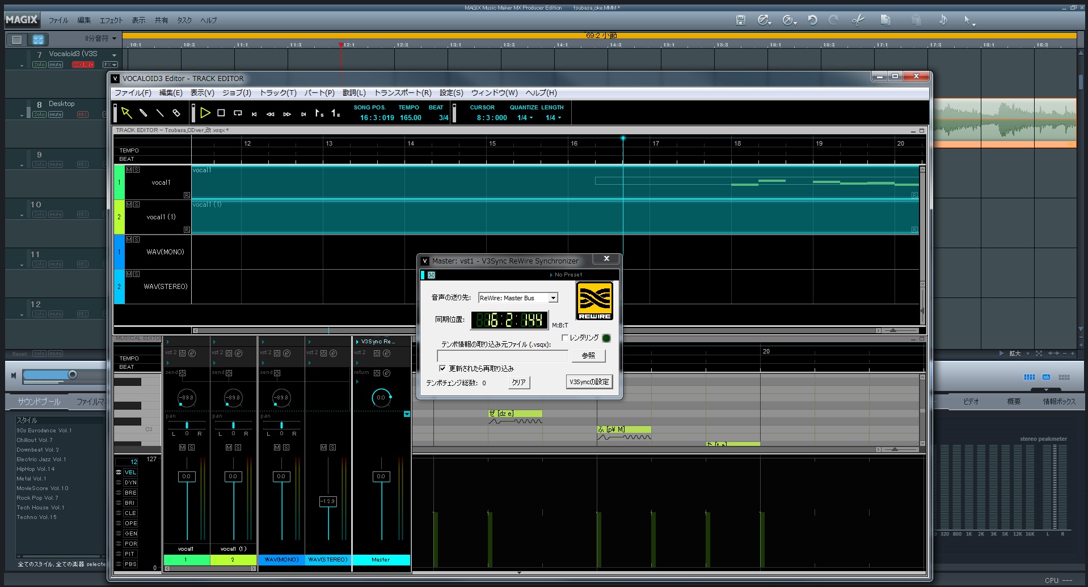Set the start marker (flag S) in VOCALOID3
This screenshot has height=587, width=1088.
point(319,113)
